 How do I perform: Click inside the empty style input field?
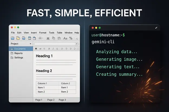click(55, 44)
